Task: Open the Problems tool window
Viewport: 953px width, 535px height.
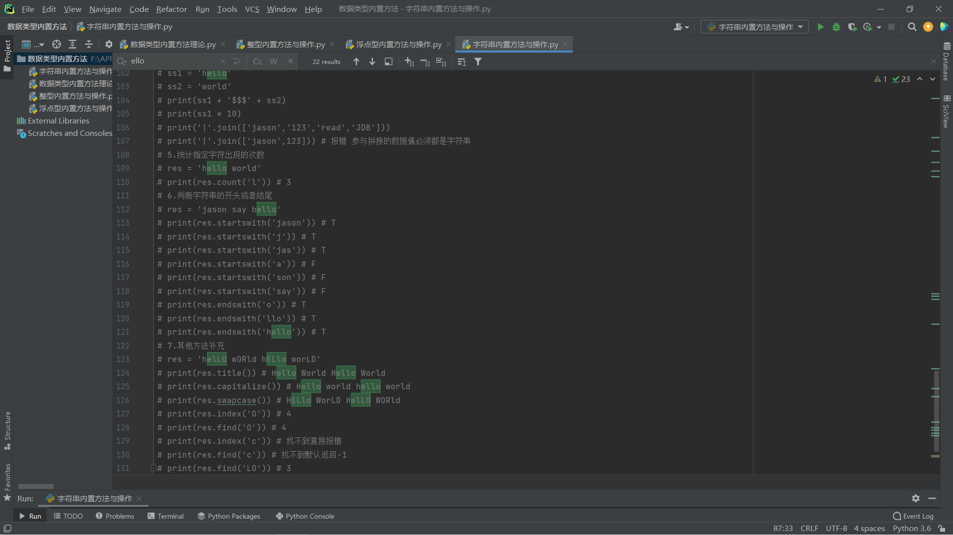Action: tap(115, 516)
